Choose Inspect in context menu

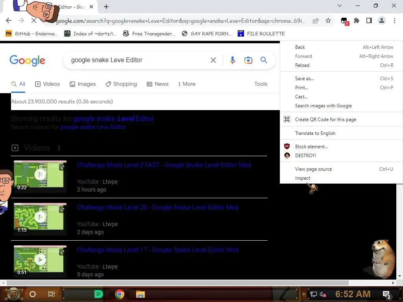tap(341, 178)
